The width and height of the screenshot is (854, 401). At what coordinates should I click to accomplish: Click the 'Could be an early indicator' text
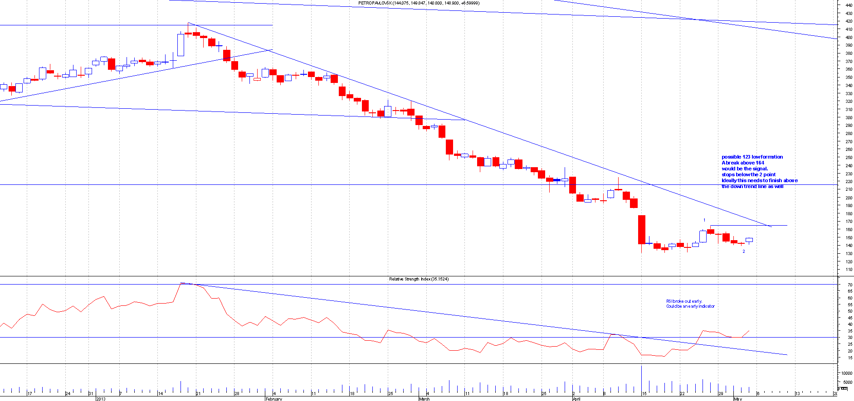tap(690, 306)
